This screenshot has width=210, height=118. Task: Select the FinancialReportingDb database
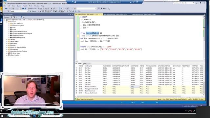tap(18, 37)
